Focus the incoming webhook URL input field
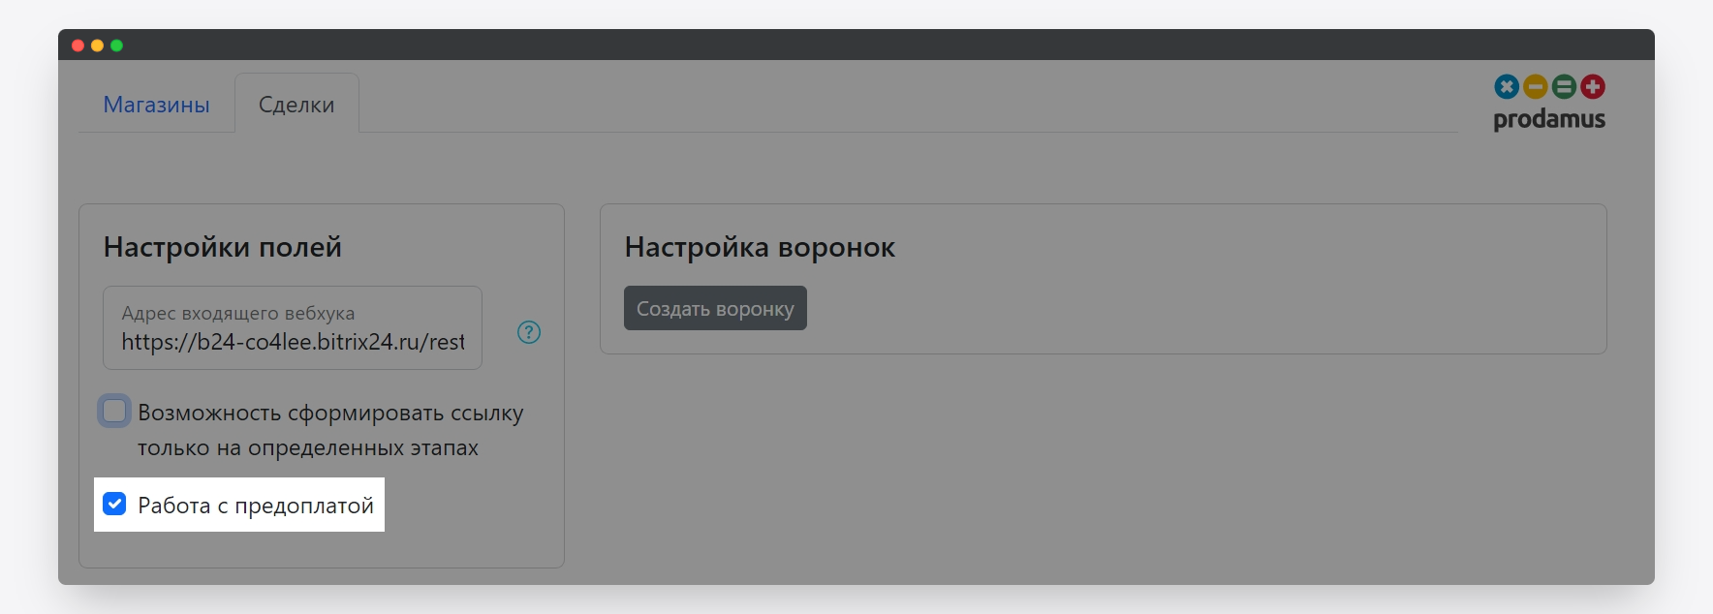This screenshot has width=1713, height=614. [293, 342]
